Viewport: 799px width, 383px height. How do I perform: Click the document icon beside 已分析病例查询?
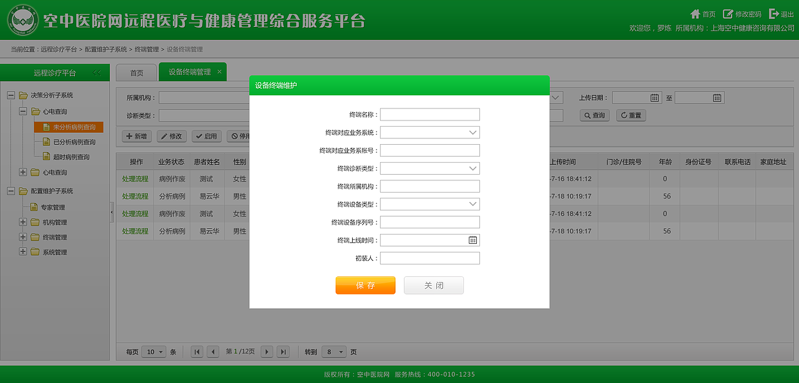click(x=47, y=142)
